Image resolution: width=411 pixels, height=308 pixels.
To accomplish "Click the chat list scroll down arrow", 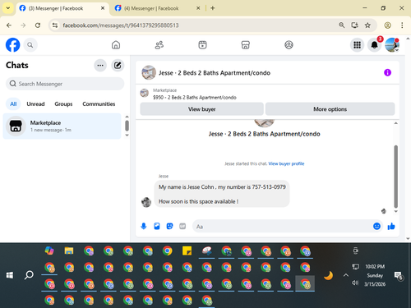I will pyautogui.click(x=127, y=136).
